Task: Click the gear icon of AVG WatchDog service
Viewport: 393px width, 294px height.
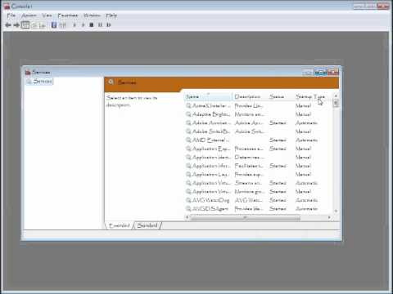Action: click(x=188, y=200)
